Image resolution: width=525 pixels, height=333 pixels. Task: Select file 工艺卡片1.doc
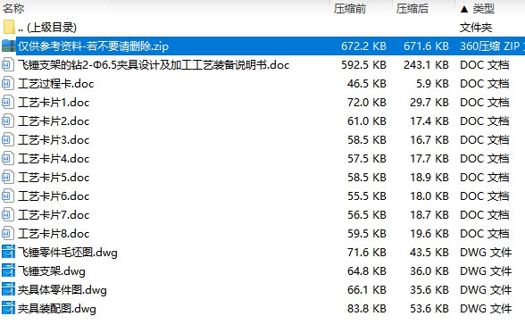coord(54,102)
